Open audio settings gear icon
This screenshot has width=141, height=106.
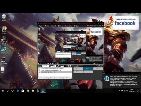pos(71,66)
